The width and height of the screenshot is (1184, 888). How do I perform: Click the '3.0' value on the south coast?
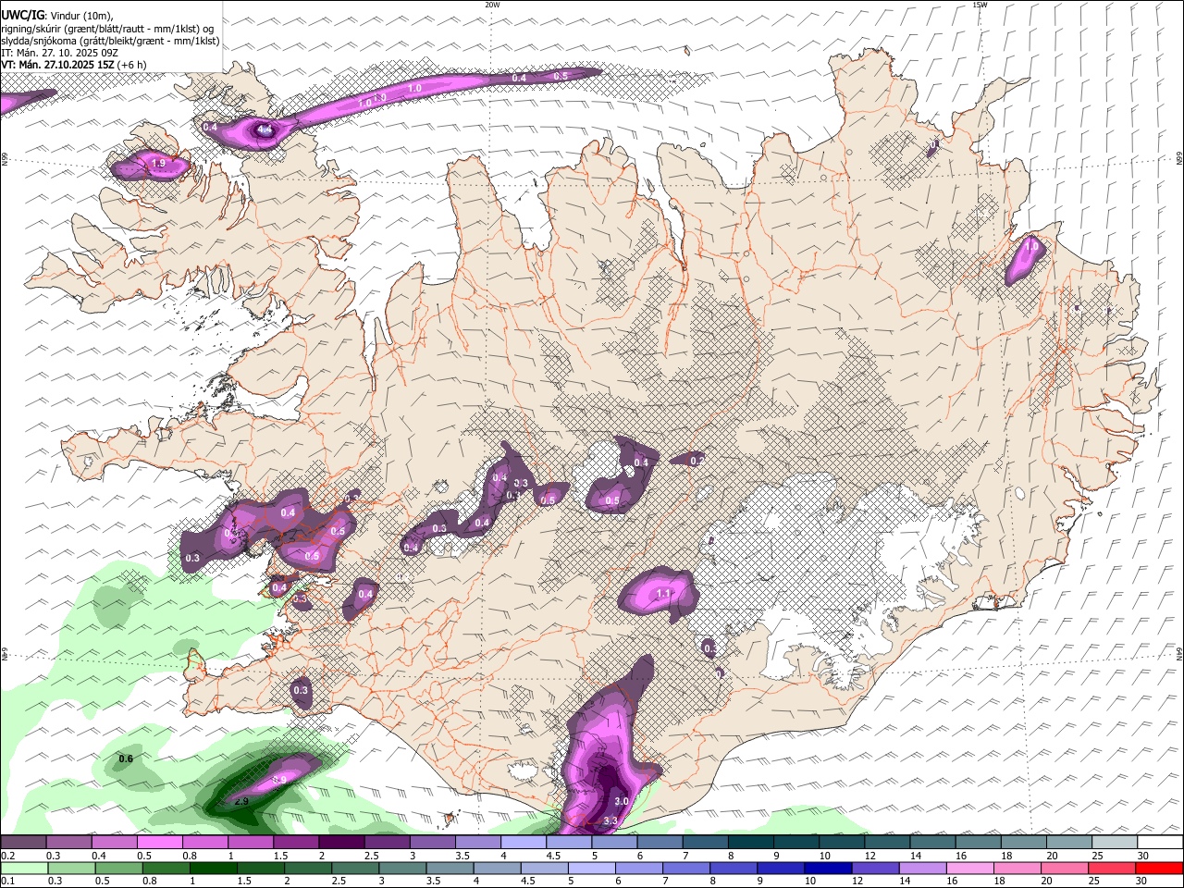point(622,801)
